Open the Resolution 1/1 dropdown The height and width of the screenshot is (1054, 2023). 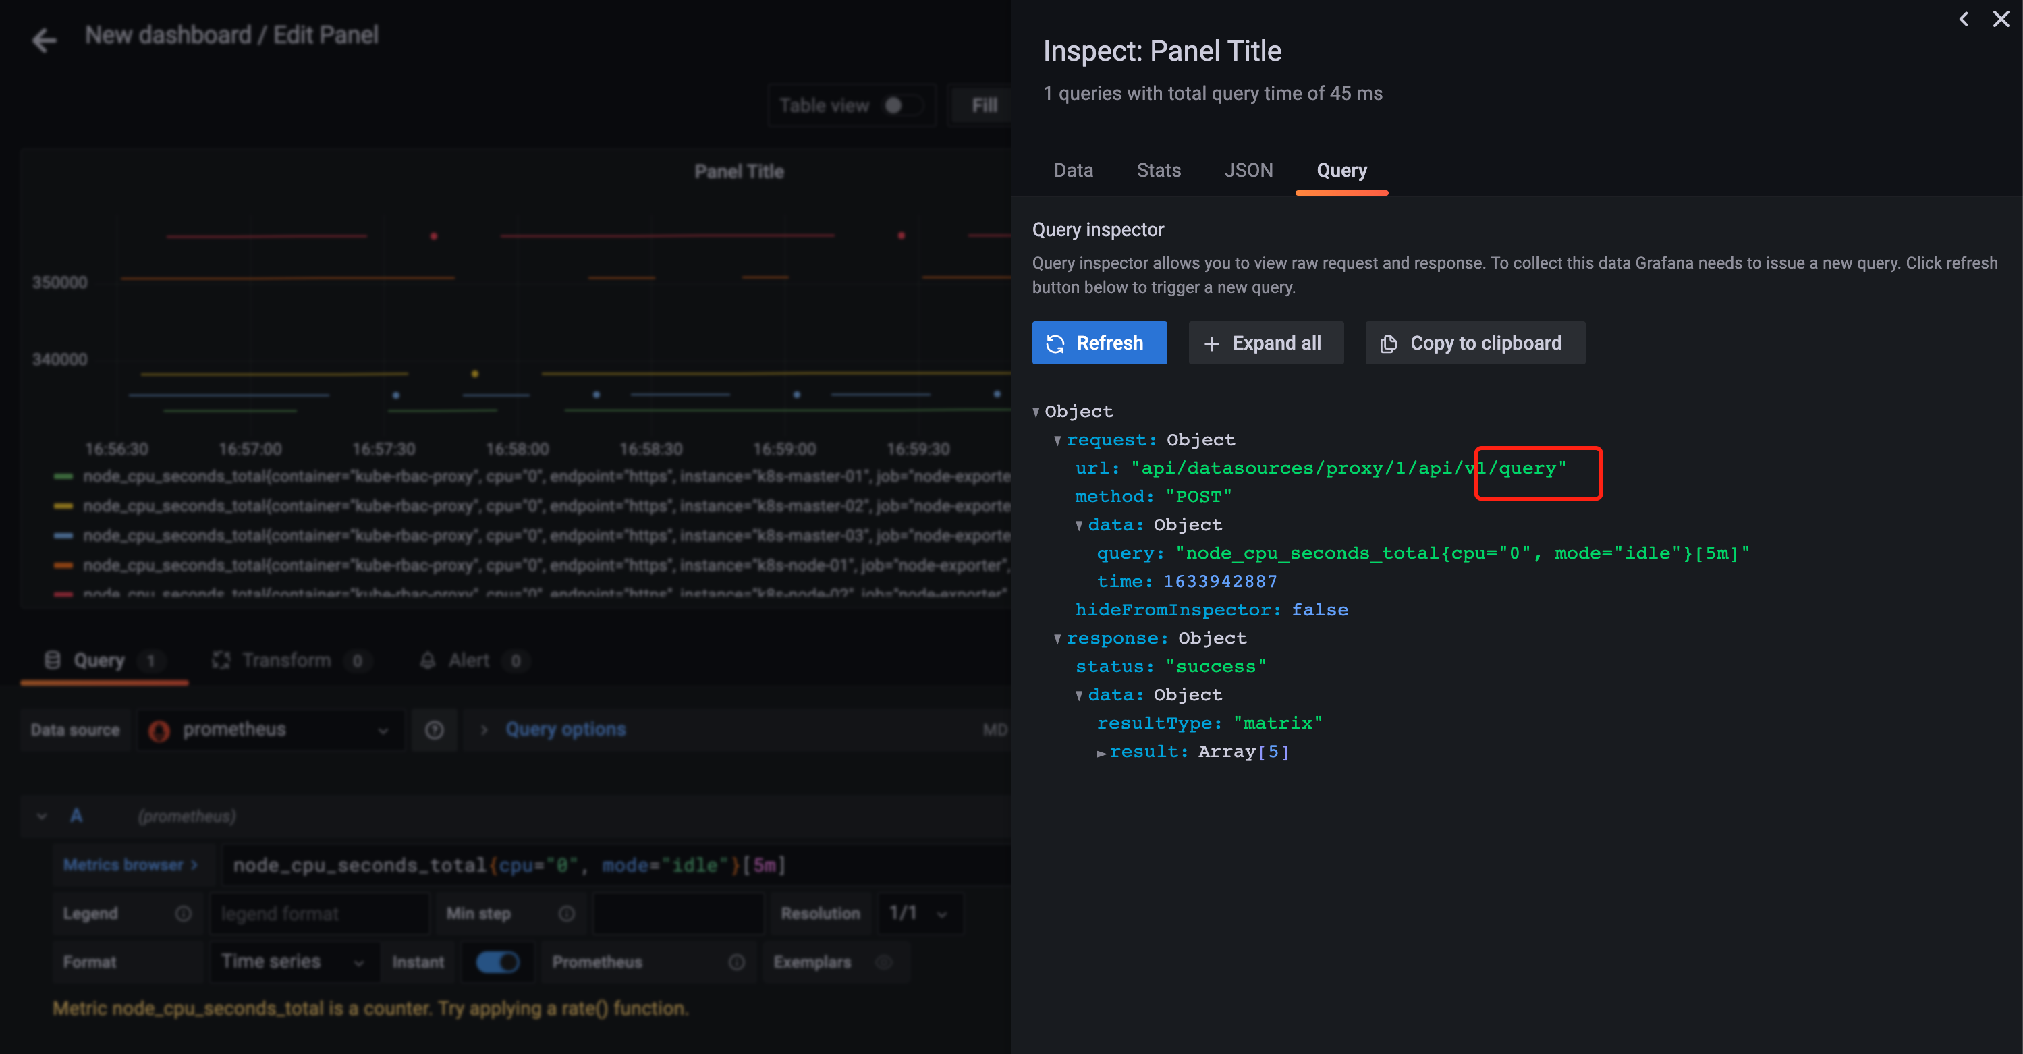(918, 914)
